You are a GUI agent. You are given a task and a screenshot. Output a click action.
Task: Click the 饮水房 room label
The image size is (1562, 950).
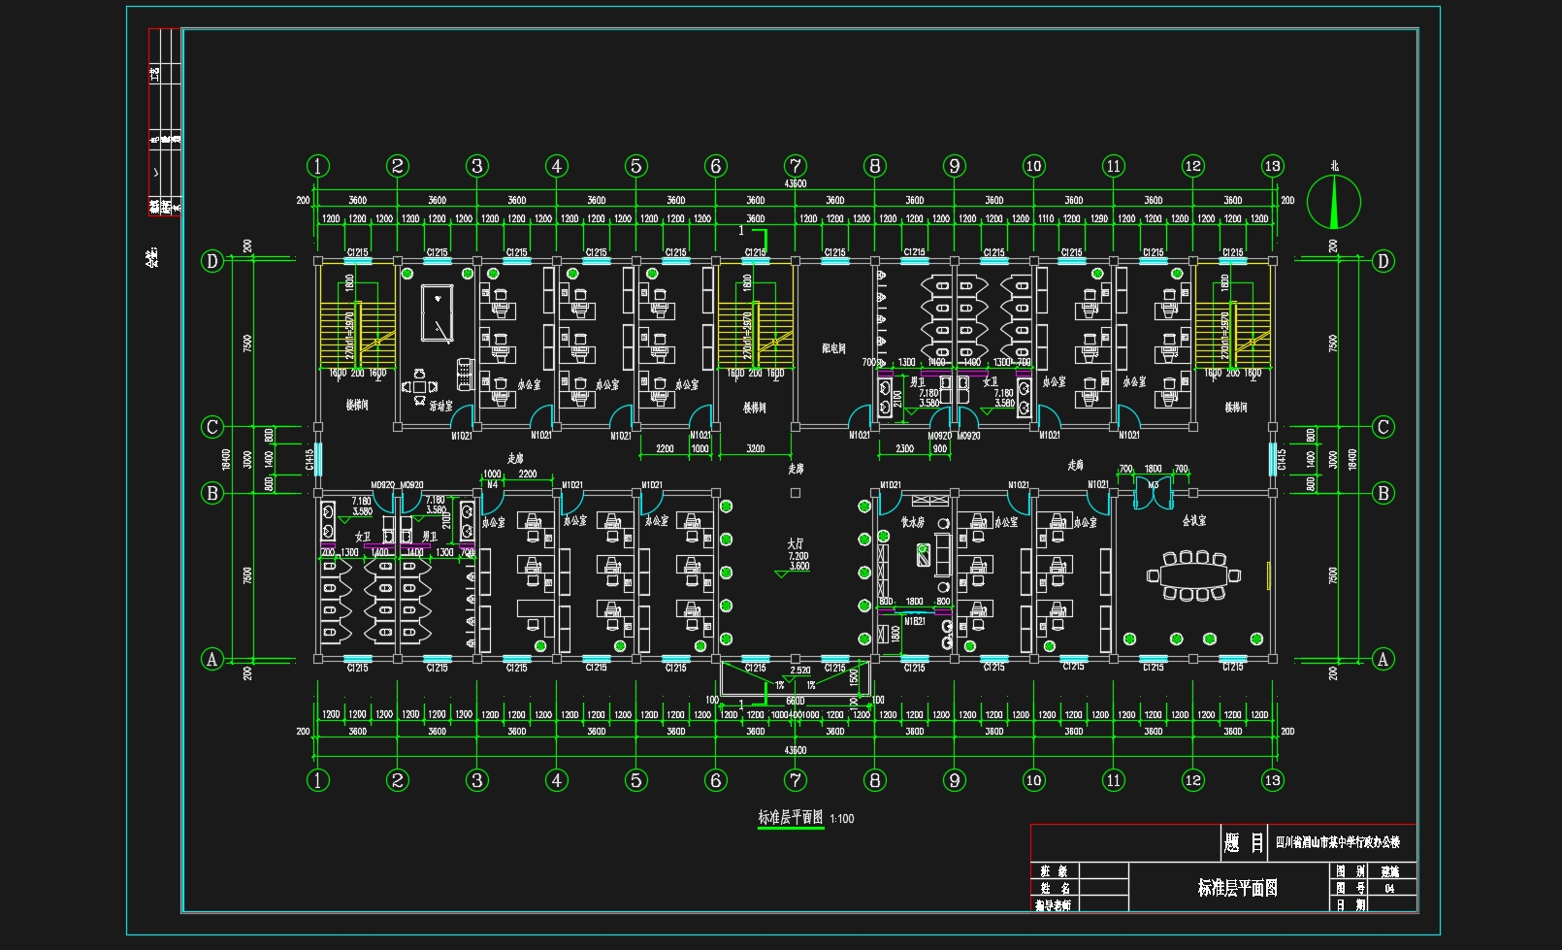(912, 522)
